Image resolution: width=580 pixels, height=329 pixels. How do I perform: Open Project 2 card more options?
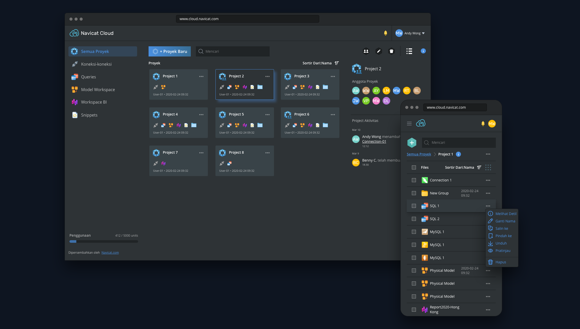pos(267,76)
